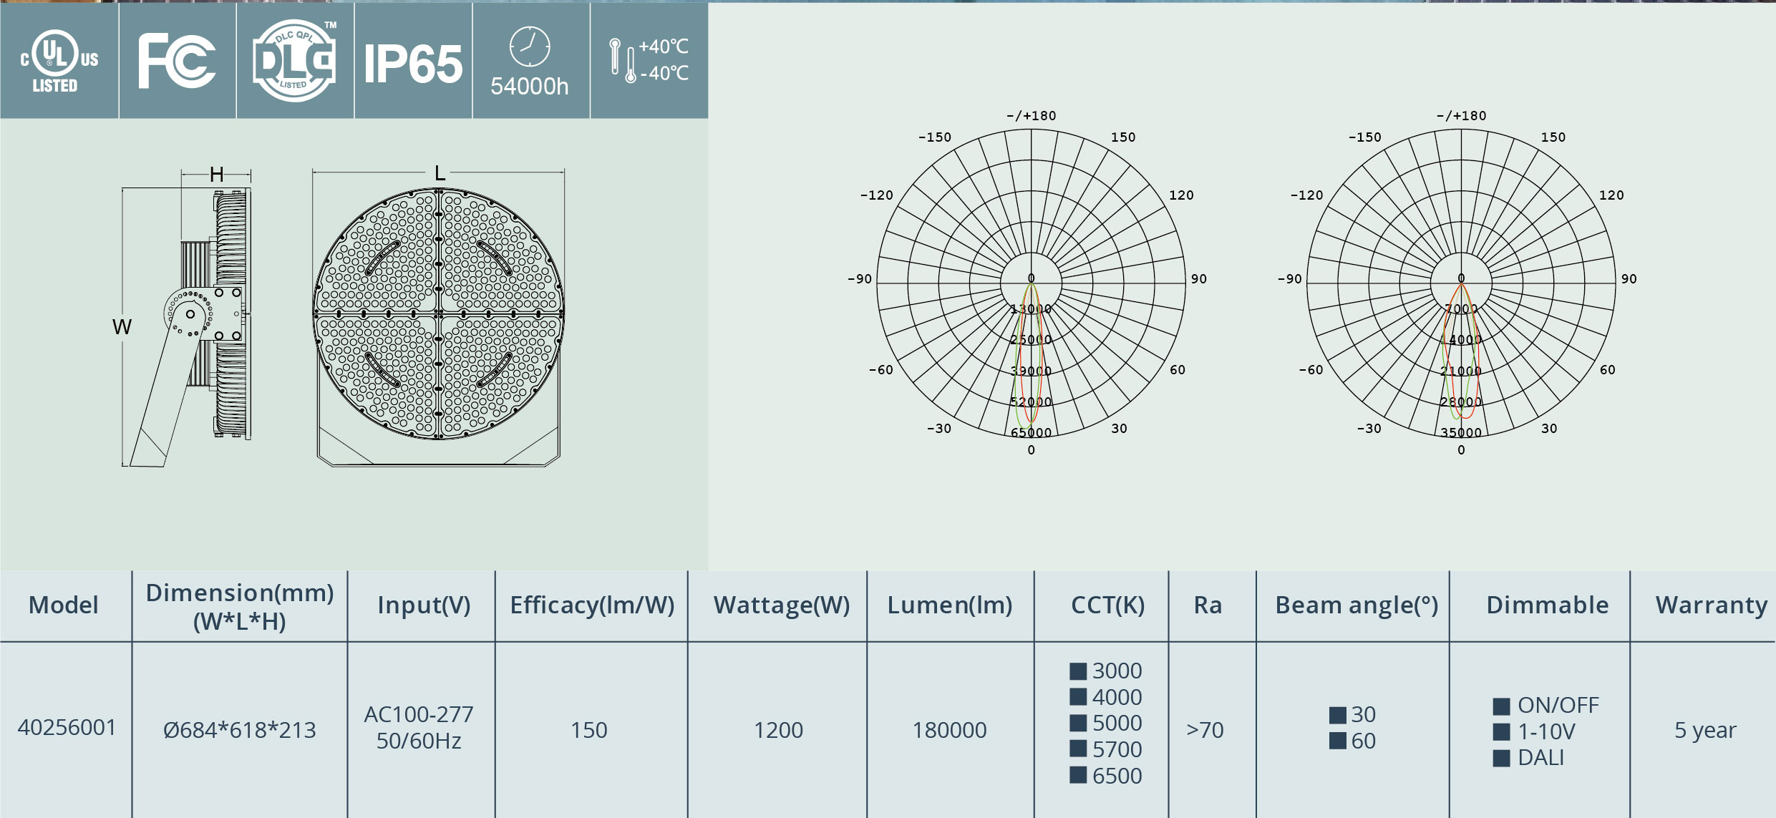Click the Dimmable column header
1776x818 pixels.
point(1547,605)
